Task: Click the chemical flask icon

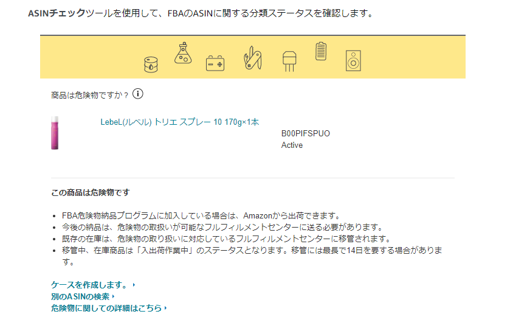Action: (182, 54)
